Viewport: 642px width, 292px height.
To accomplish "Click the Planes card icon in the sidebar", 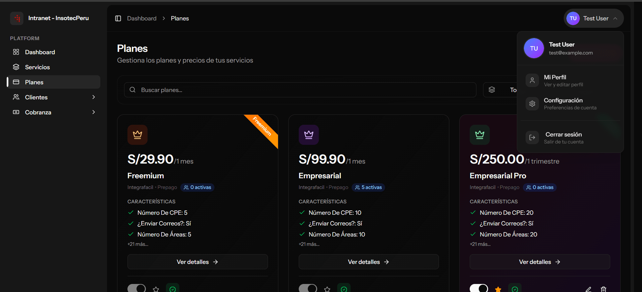I will pyautogui.click(x=16, y=82).
